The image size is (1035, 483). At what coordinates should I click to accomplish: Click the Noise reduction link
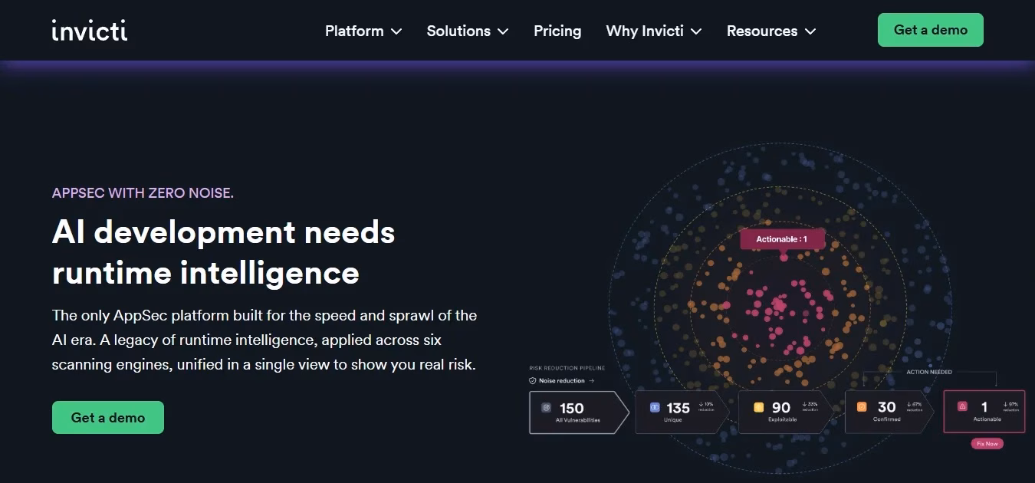562,380
